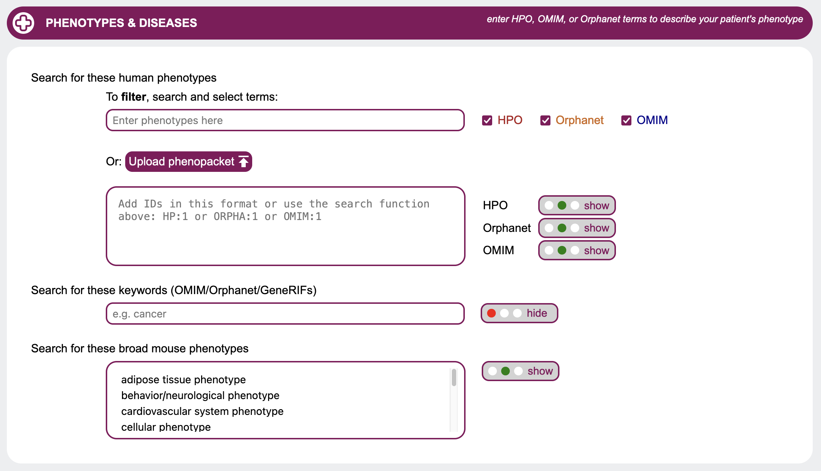The width and height of the screenshot is (821, 471).
Task: Toggle the HPO show switch
Action: click(x=577, y=205)
